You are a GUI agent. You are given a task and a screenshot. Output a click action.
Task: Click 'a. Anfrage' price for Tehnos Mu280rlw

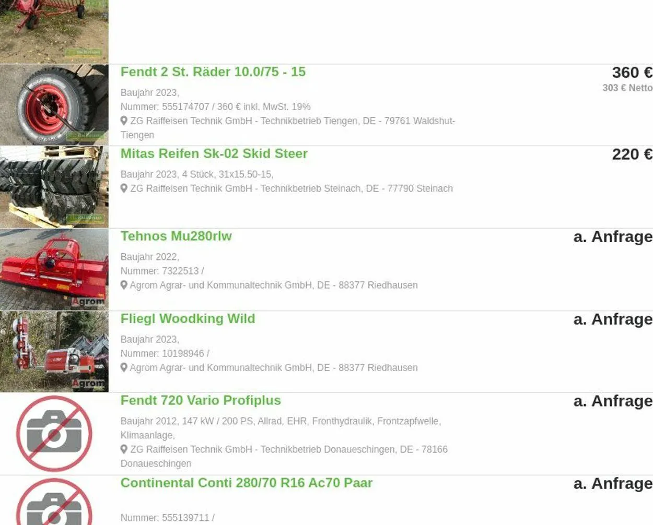pos(613,237)
